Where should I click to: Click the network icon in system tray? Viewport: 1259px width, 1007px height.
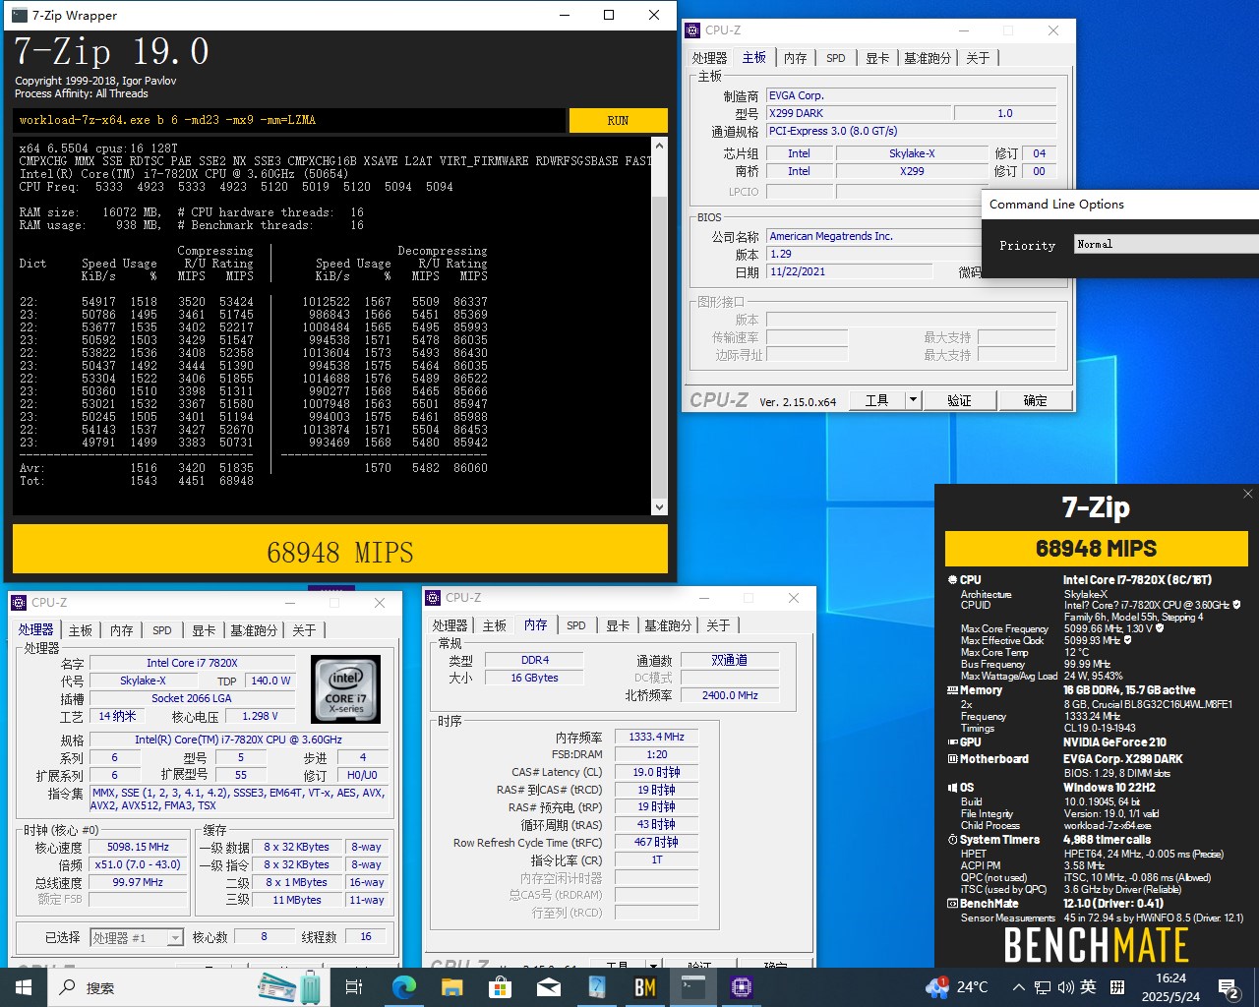click(1043, 987)
